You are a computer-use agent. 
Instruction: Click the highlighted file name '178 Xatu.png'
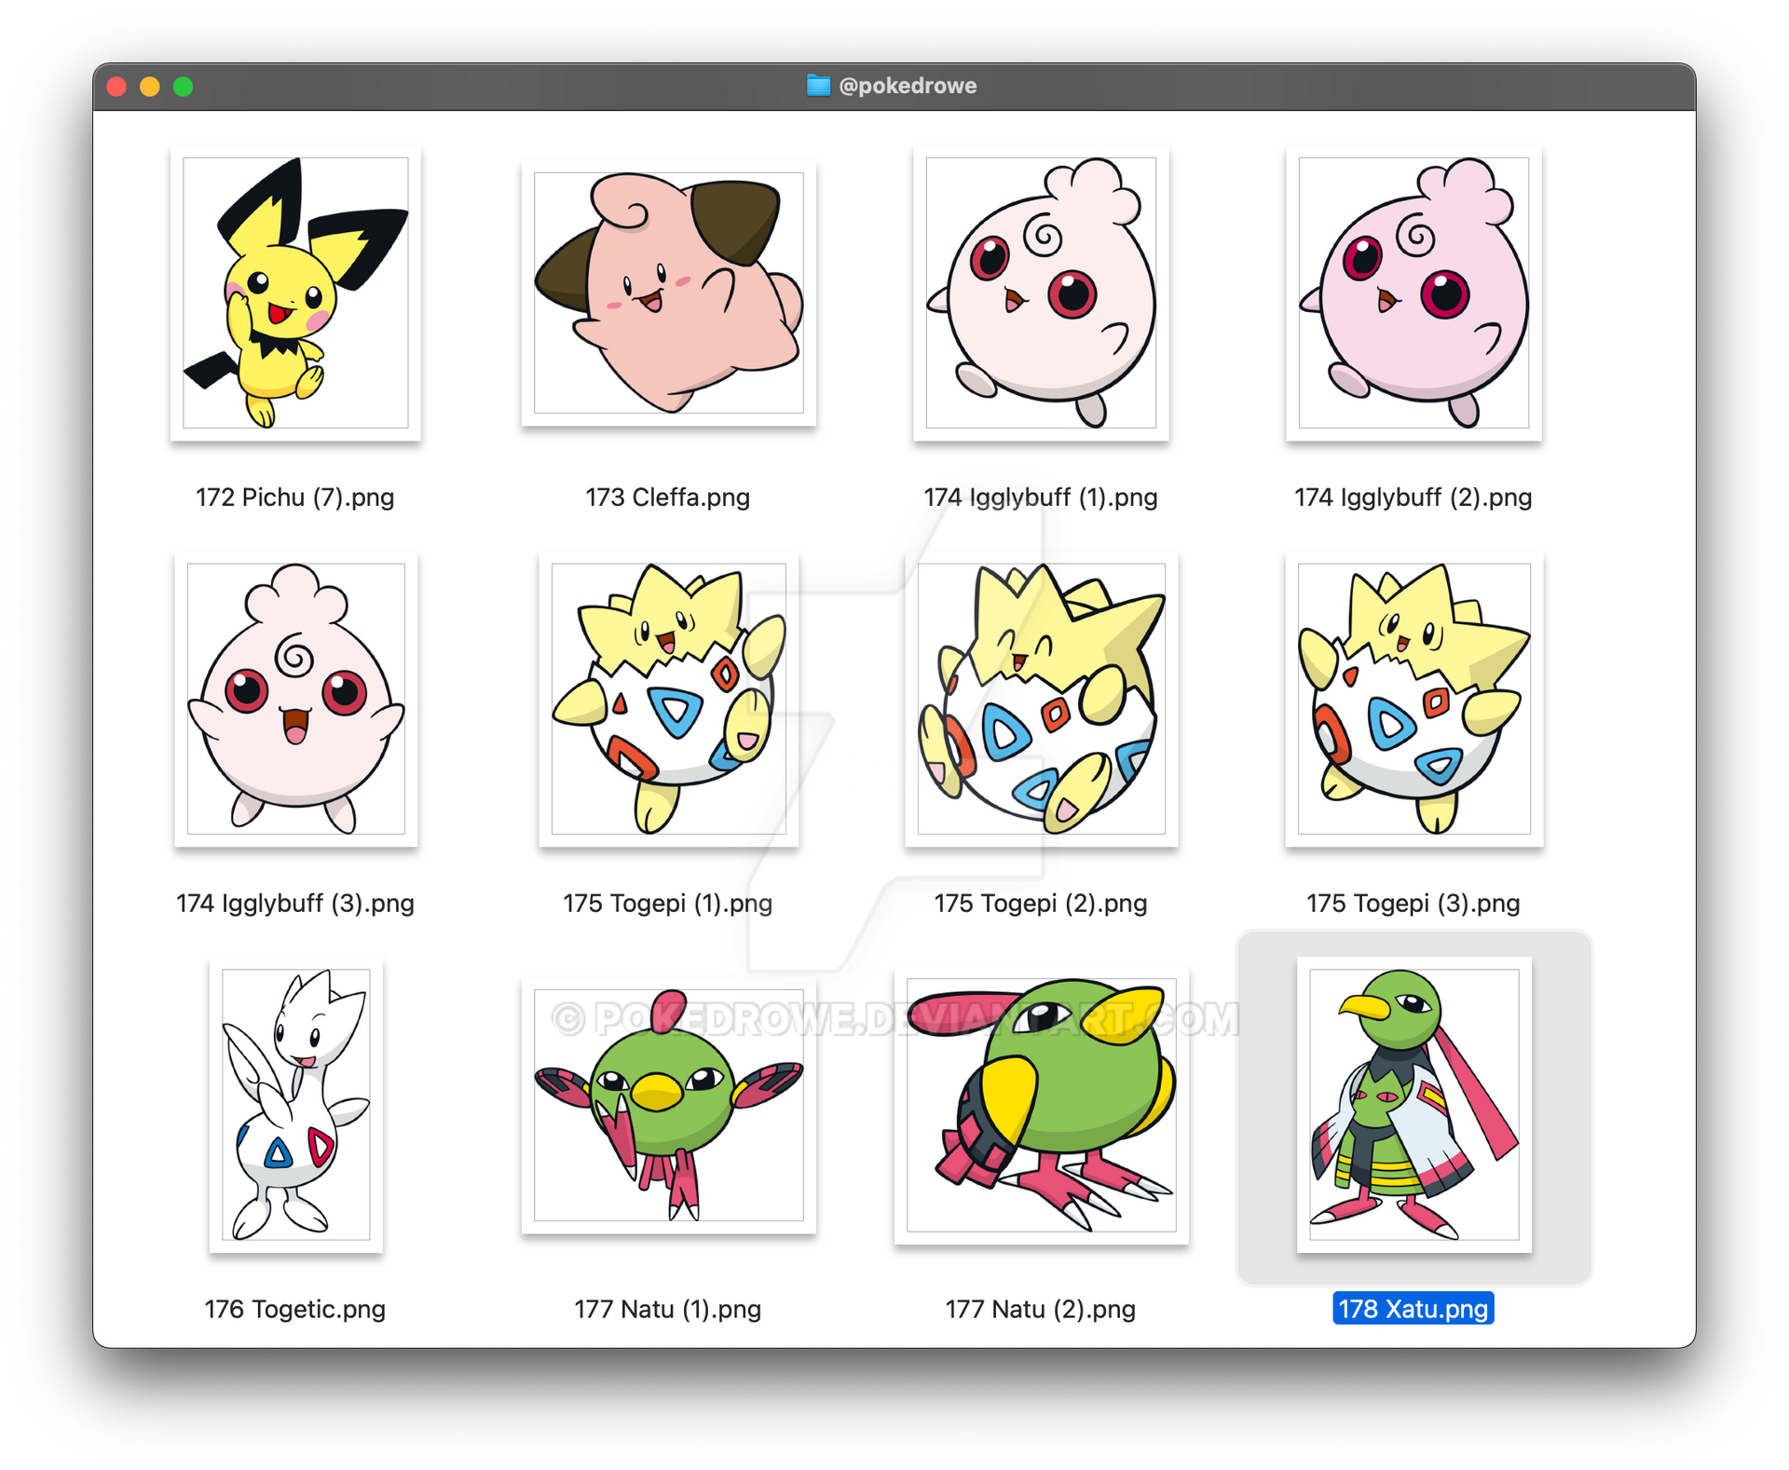[x=1413, y=1309]
